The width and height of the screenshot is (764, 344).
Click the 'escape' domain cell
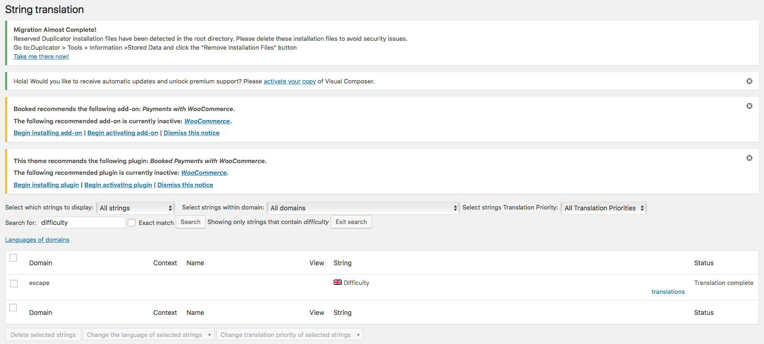39,283
